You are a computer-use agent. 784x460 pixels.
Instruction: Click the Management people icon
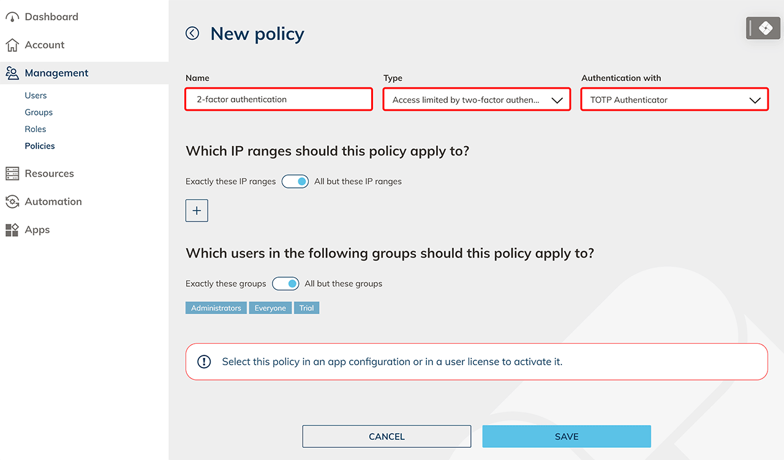(x=12, y=73)
